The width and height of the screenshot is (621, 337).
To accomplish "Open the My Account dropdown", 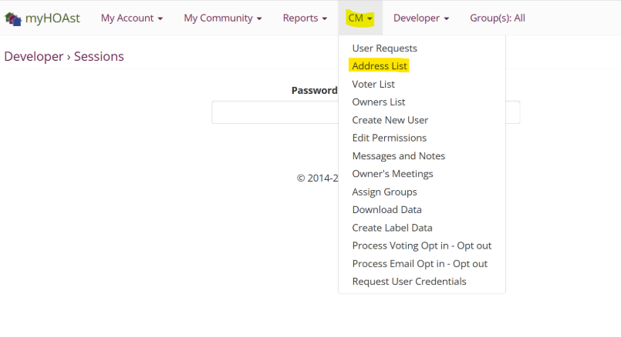I will (x=131, y=18).
